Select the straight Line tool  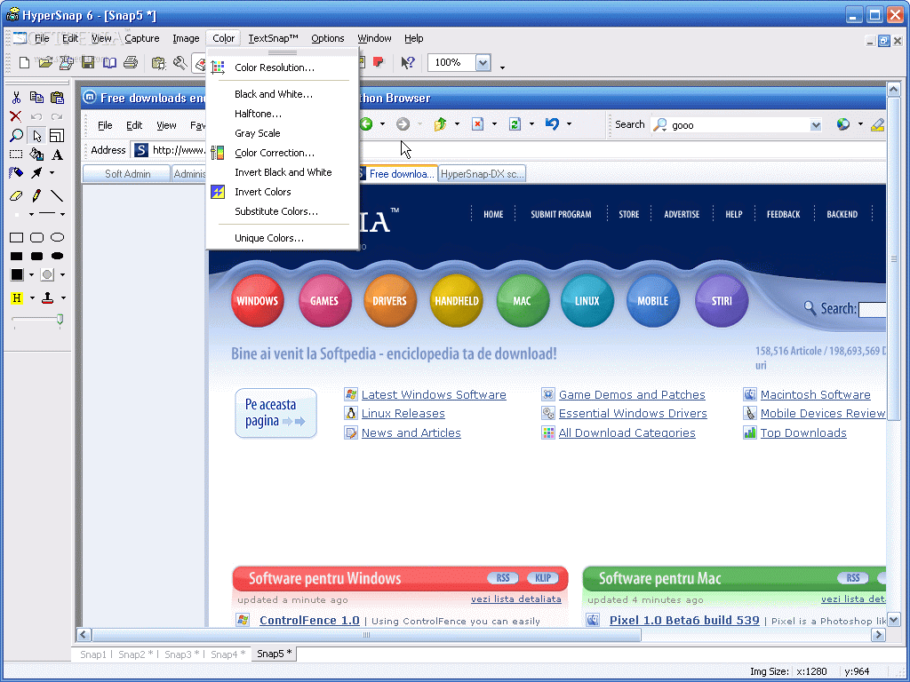57,196
